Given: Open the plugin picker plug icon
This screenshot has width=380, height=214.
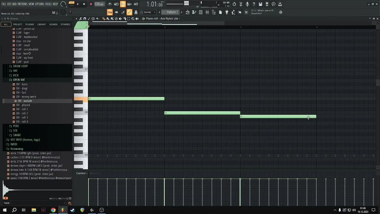Looking at the screenshot, I should (x=227, y=12).
